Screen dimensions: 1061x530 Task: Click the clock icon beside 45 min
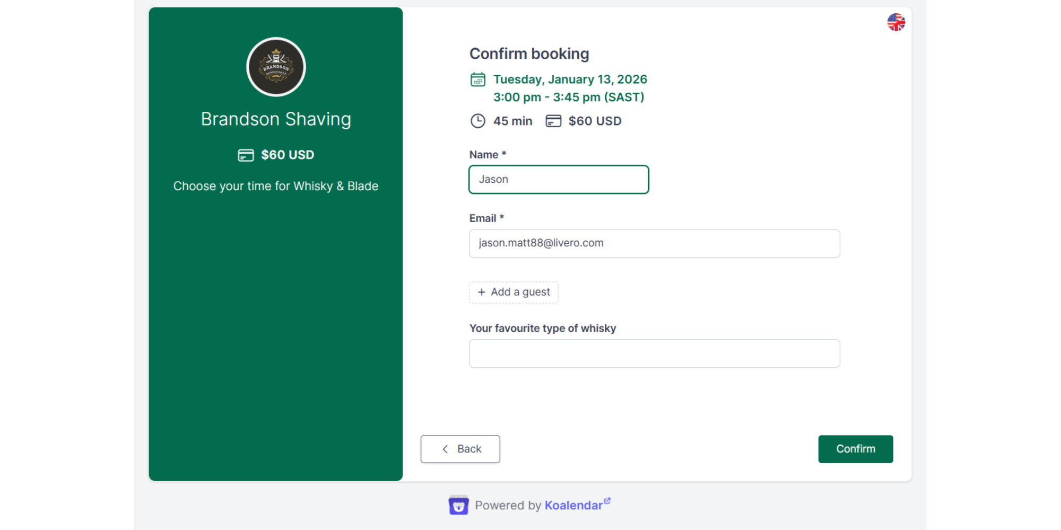click(x=477, y=121)
